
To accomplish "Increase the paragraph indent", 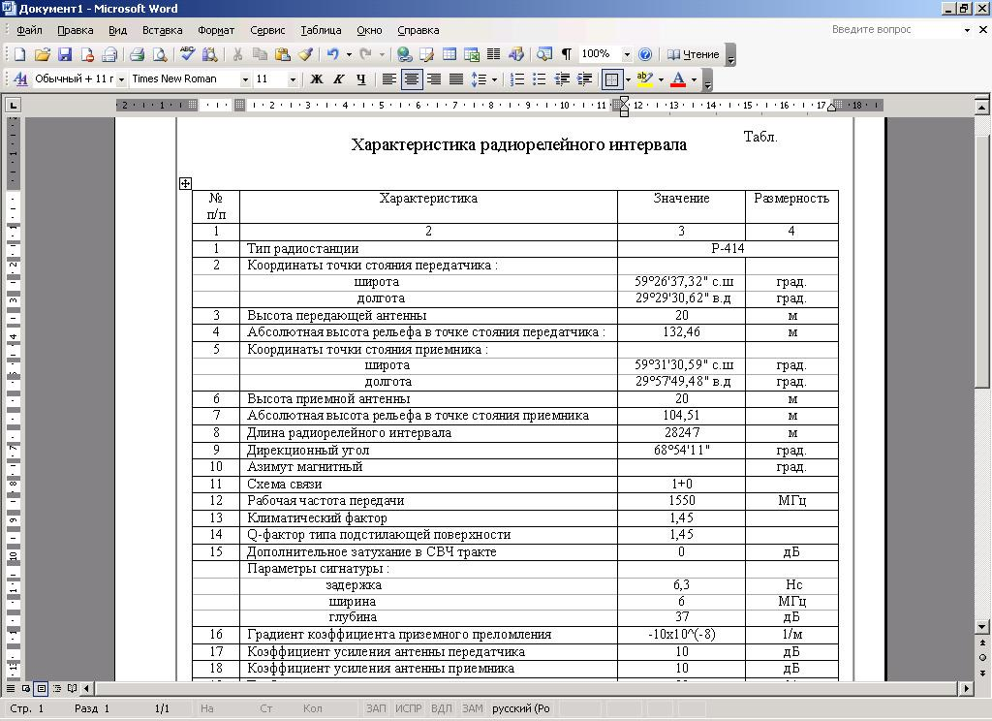I will pos(584,79).
